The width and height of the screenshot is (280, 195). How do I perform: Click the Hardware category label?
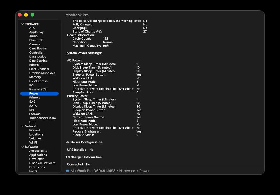(32, 24)
